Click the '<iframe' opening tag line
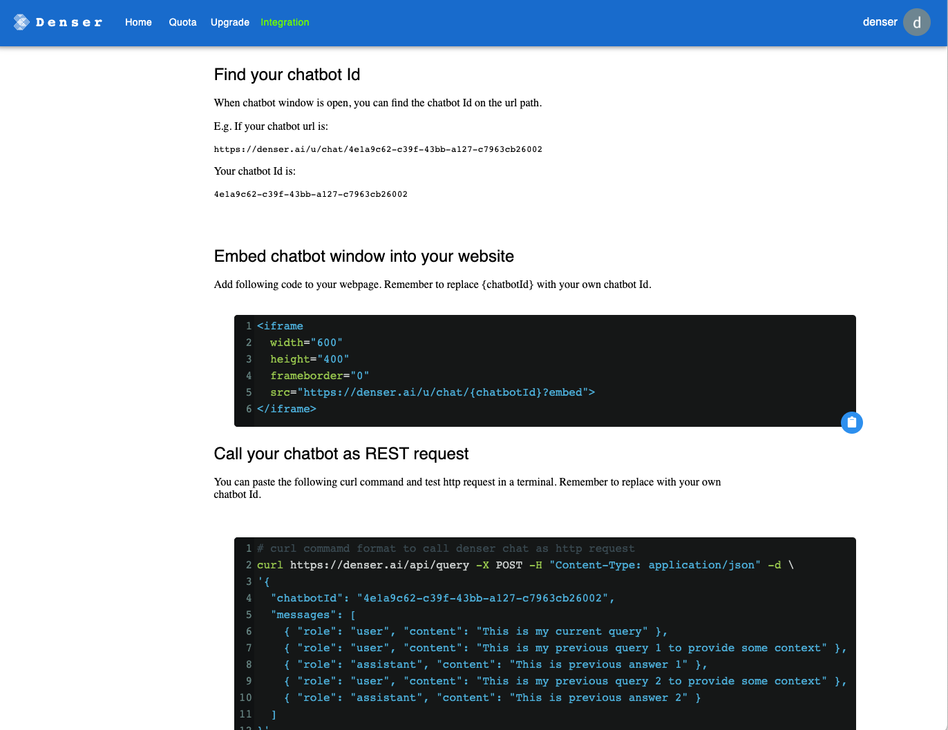948x730 pixels. (280, 326)
